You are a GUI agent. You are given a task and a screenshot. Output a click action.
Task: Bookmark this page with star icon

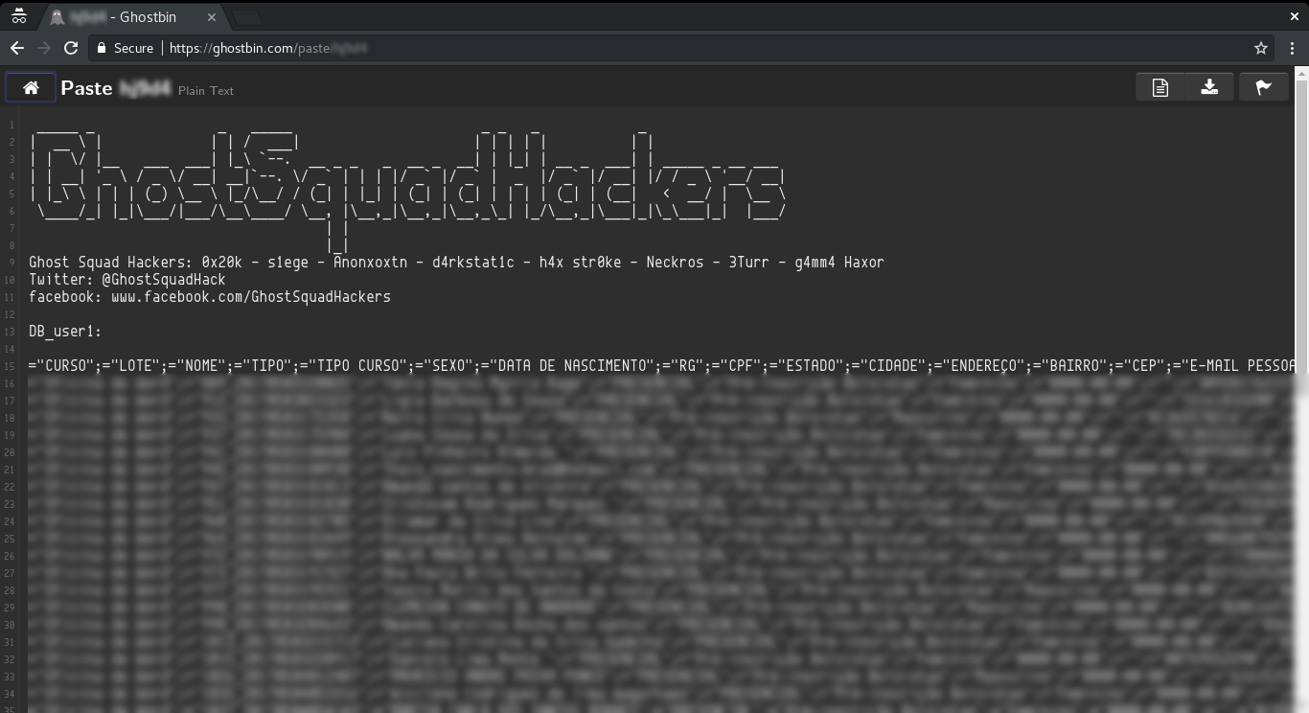(x=1261, y=48)
